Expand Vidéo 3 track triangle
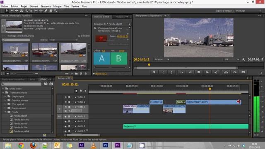 click(75, 97)
